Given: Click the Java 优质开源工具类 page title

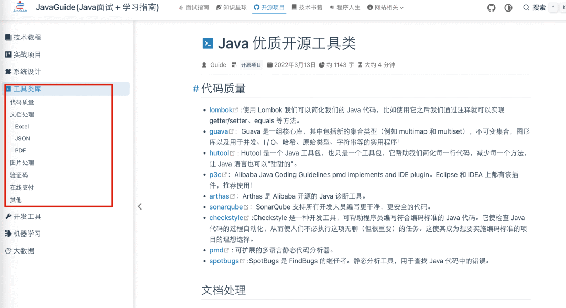Looking at the screenshot, I should [287, 43].
